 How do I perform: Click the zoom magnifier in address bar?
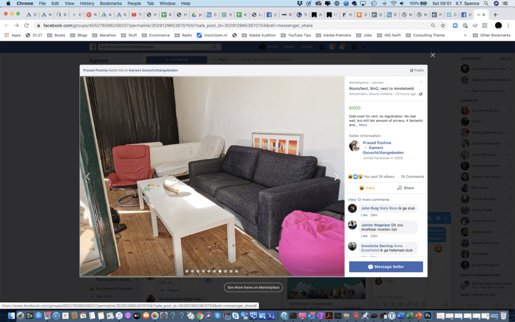click(x=433, y=25)
